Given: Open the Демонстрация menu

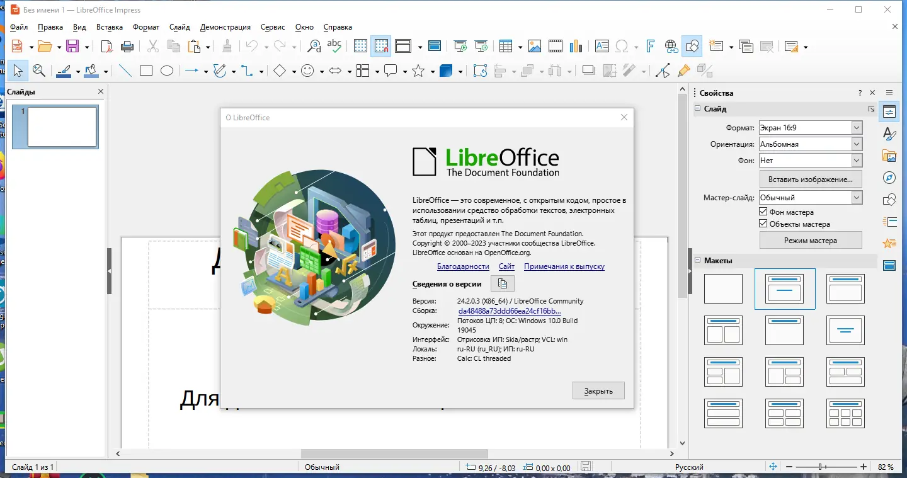Looking at the screenshot, I should (225, 27).
